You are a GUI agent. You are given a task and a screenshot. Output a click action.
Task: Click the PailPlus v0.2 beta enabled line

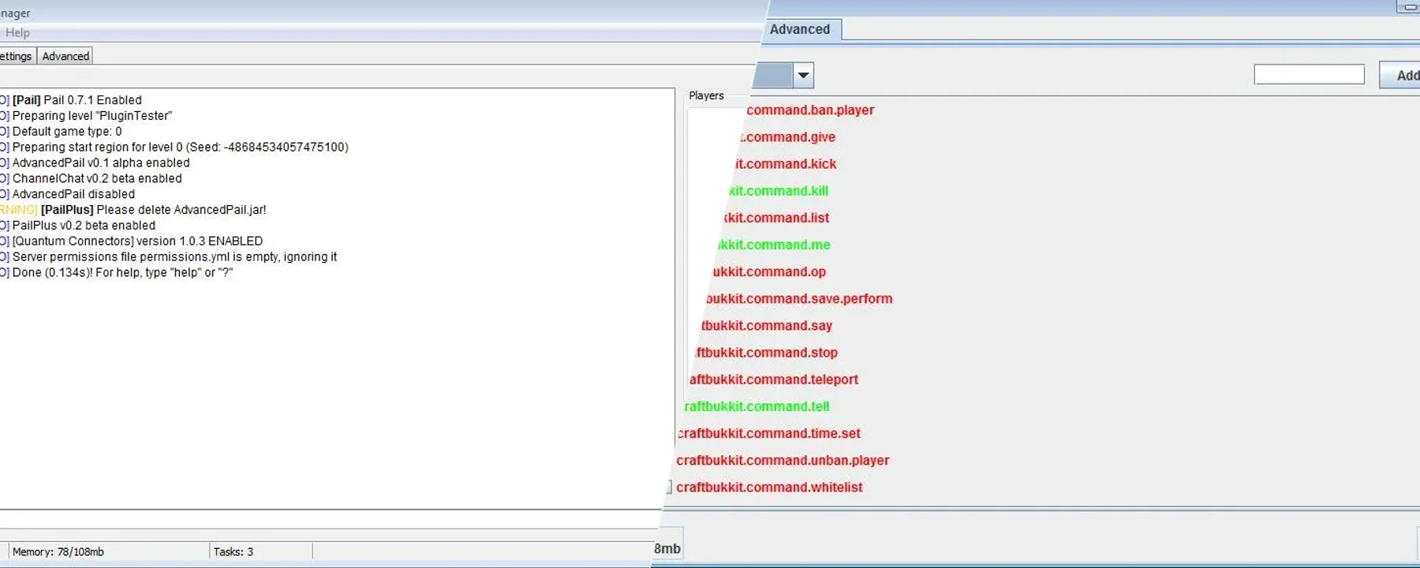point(78,226)
